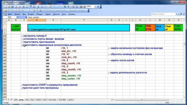Click the AutoSum sigma icon

click(x=68, y=7)
